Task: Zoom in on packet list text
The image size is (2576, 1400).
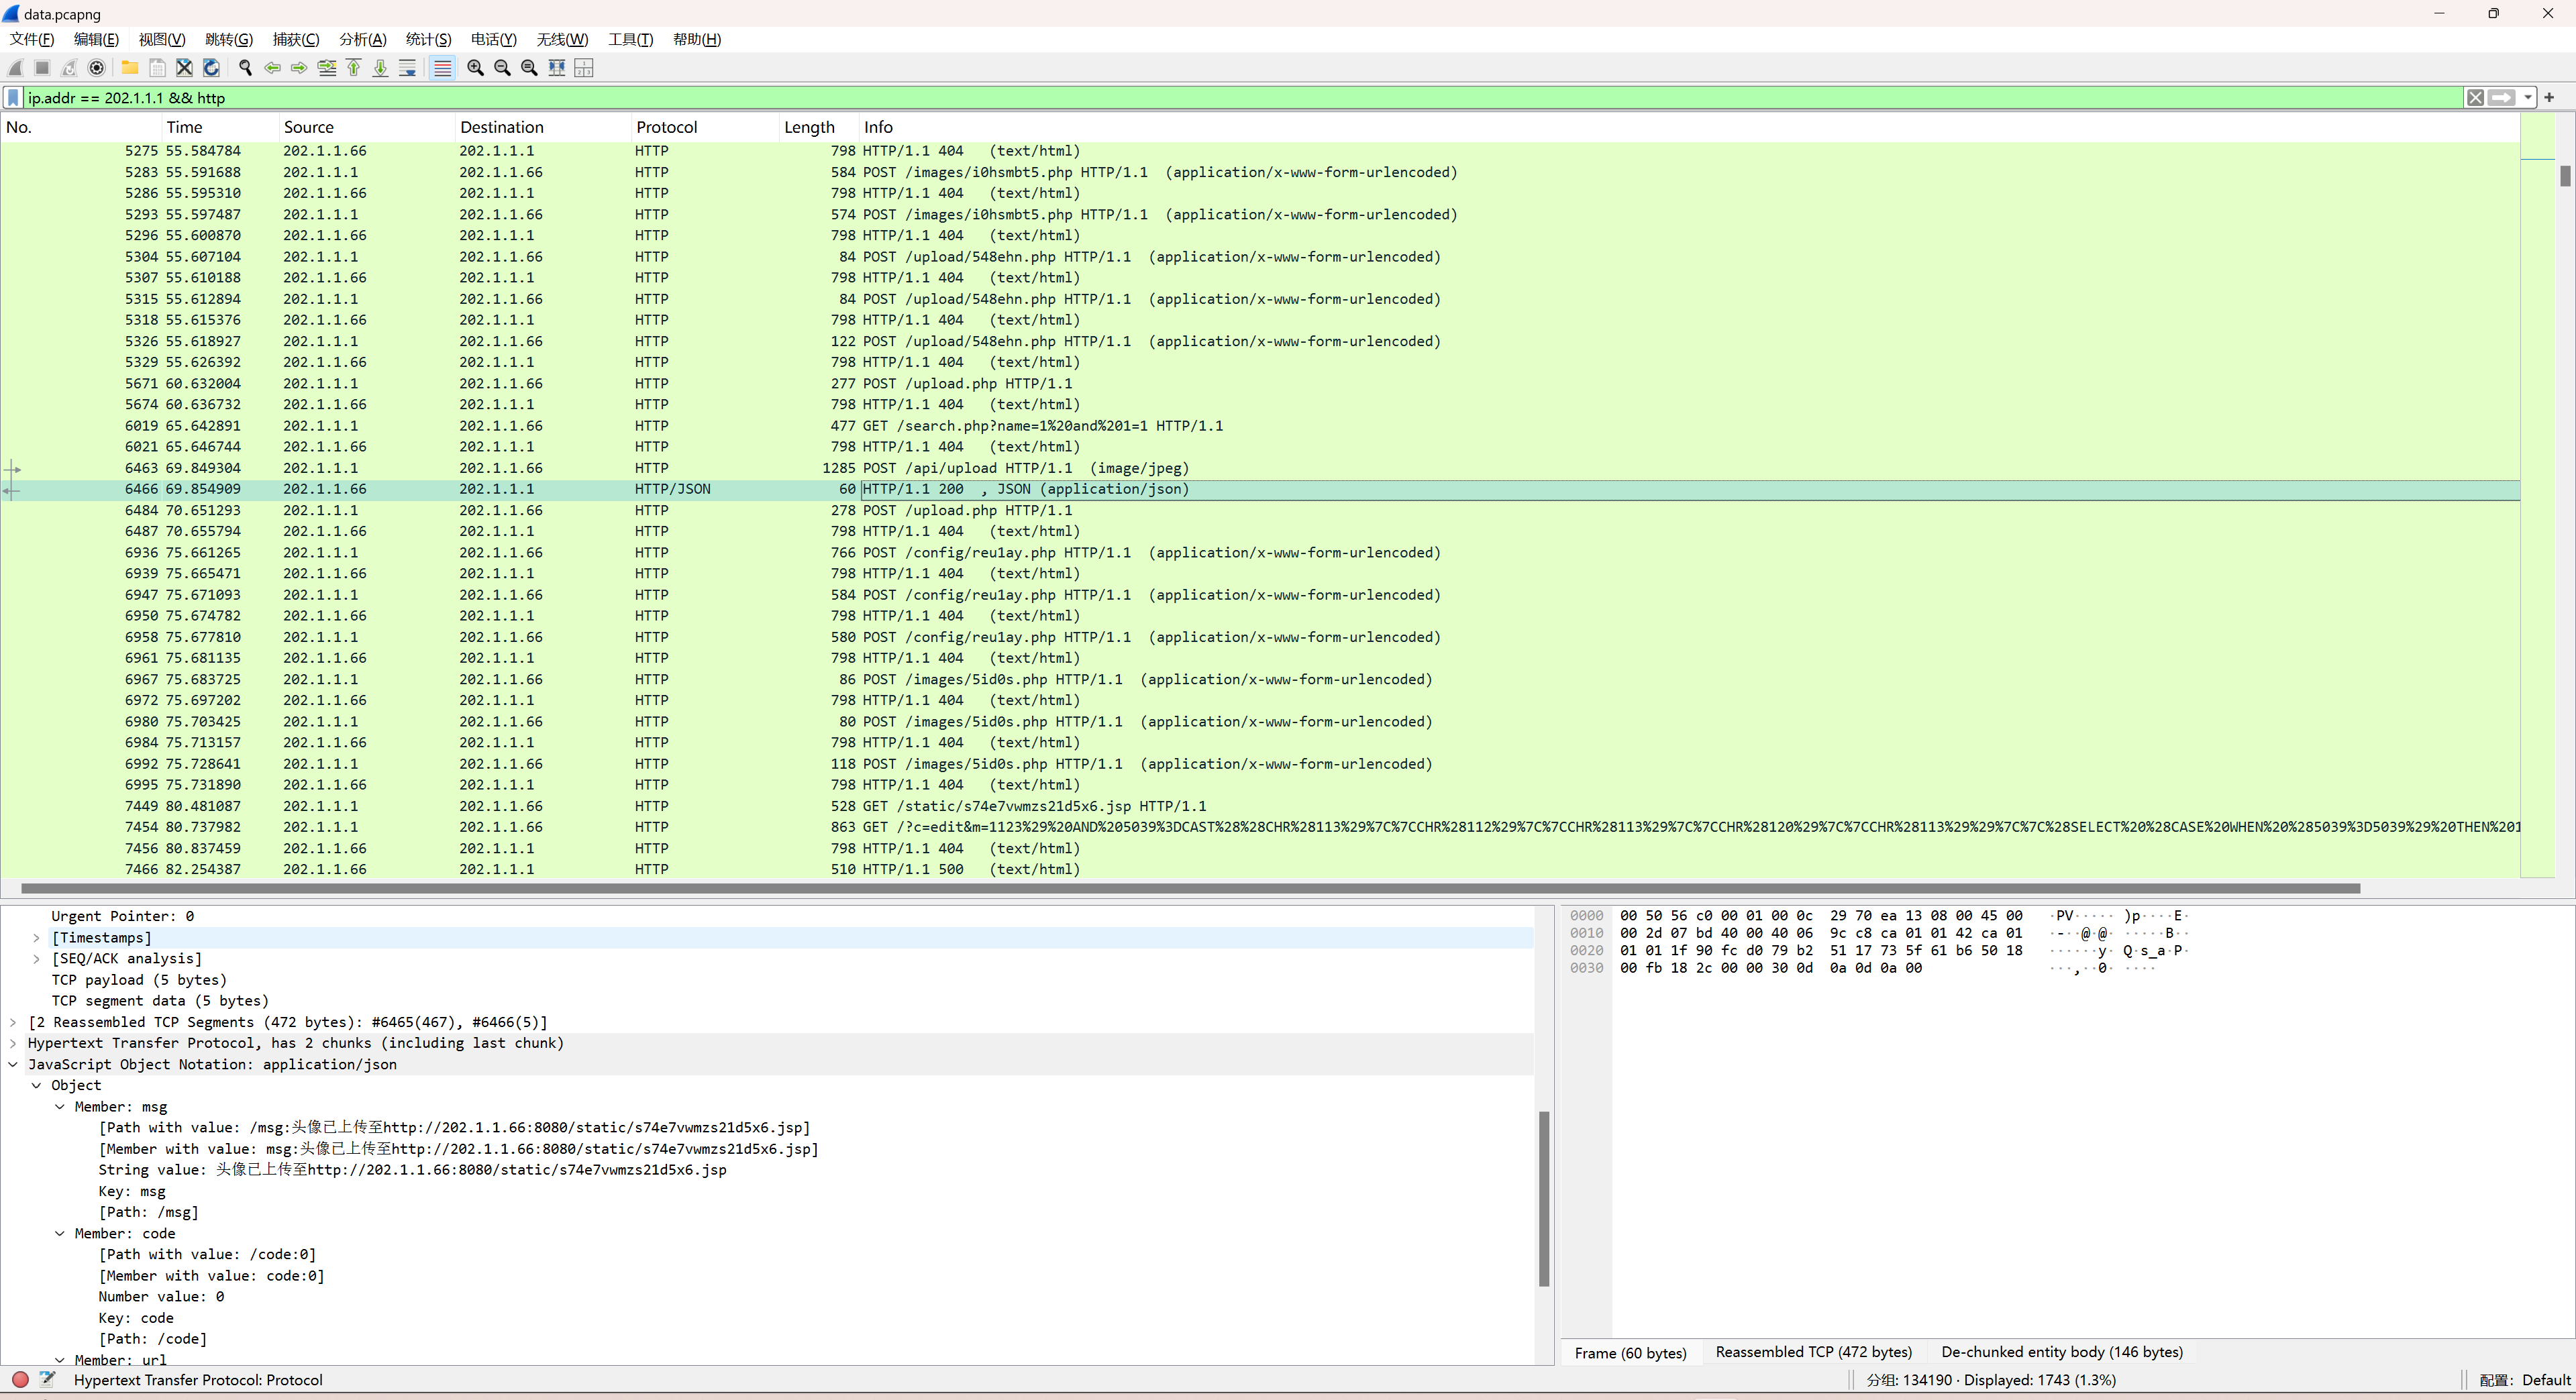Action: pyautogui.click(x=476, y=68)
